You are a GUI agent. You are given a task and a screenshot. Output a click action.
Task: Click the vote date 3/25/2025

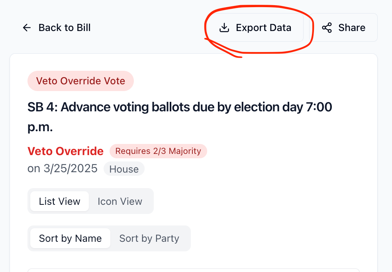point(63,169)
